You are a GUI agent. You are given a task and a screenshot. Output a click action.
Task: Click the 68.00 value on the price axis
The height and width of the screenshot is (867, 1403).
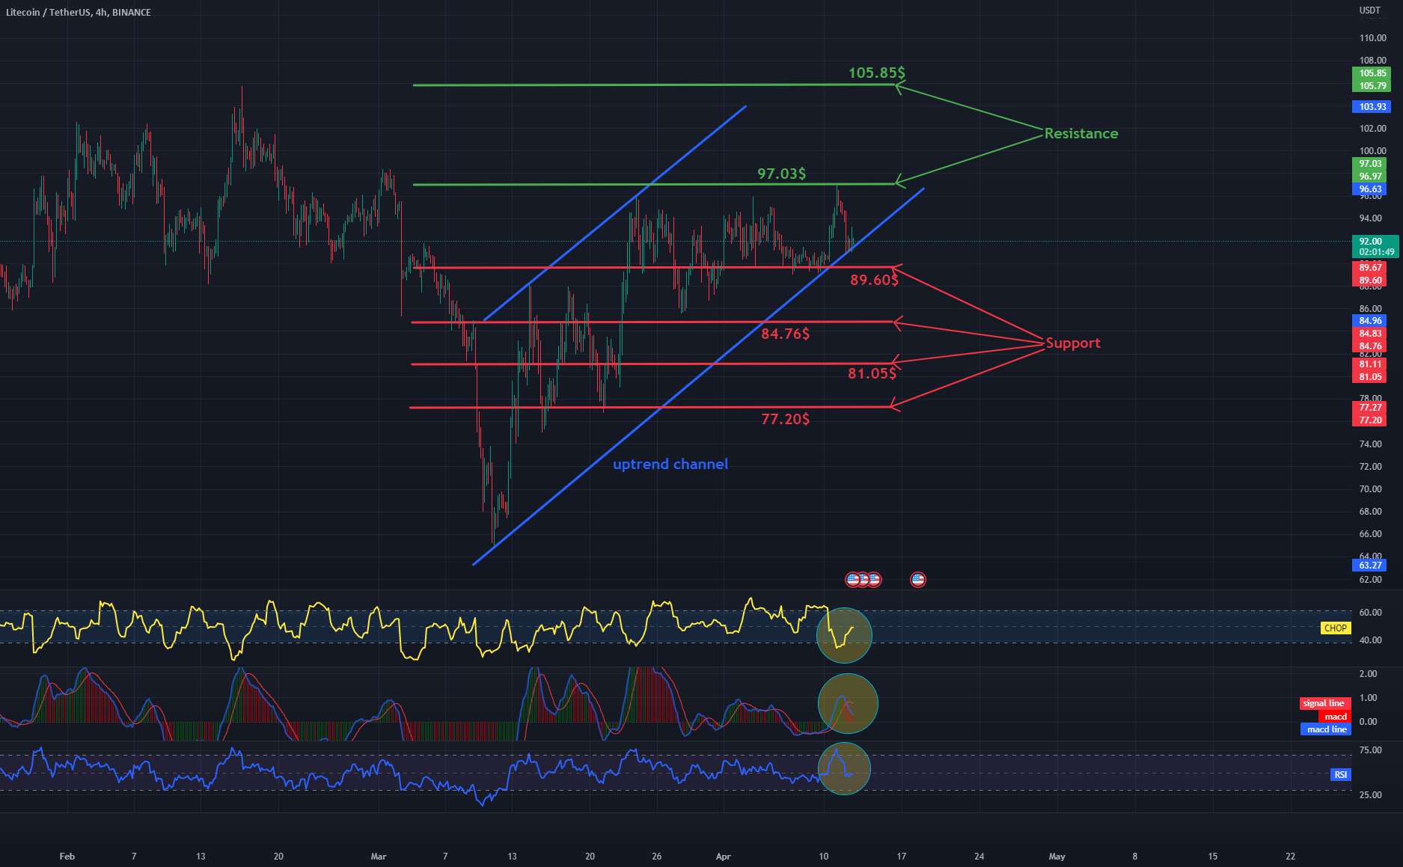coord(1371,512)
